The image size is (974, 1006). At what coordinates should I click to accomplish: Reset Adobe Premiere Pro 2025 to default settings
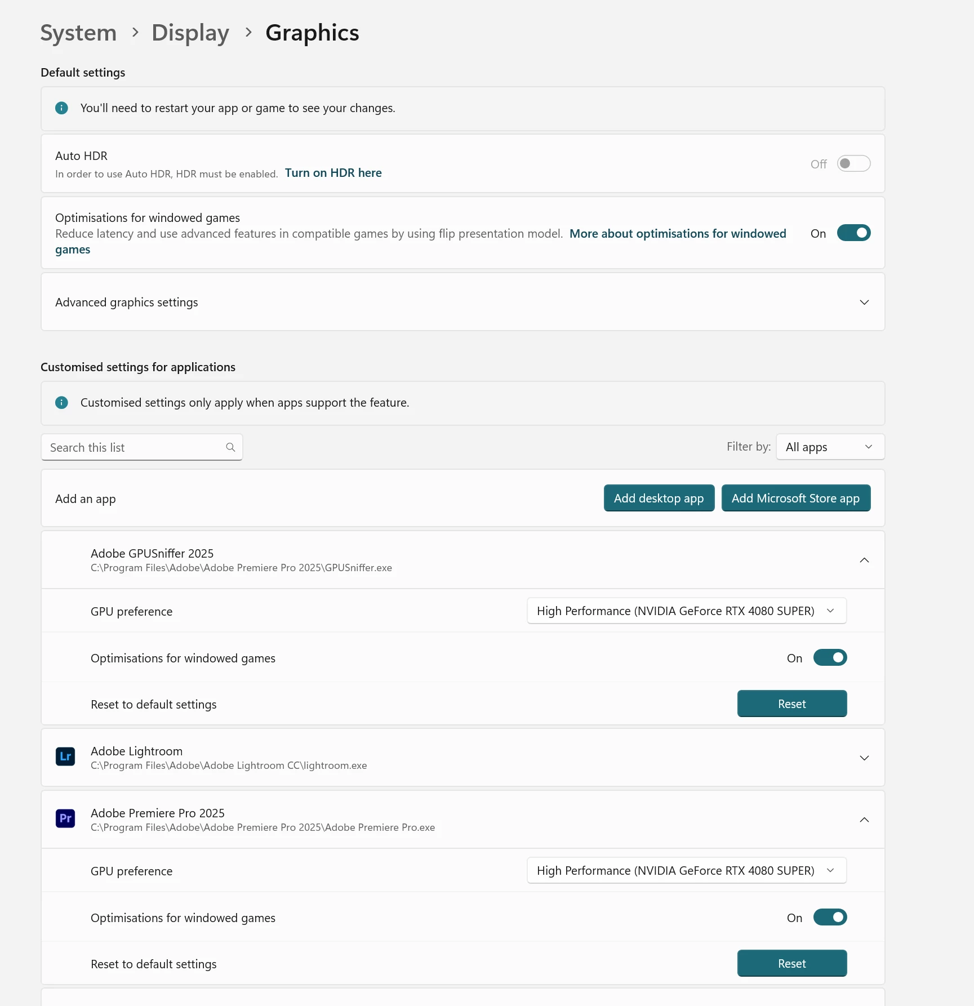click(791, 964)
